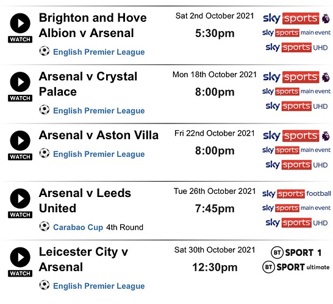Click the Sky Sports Football channel logo

[296, 194]
